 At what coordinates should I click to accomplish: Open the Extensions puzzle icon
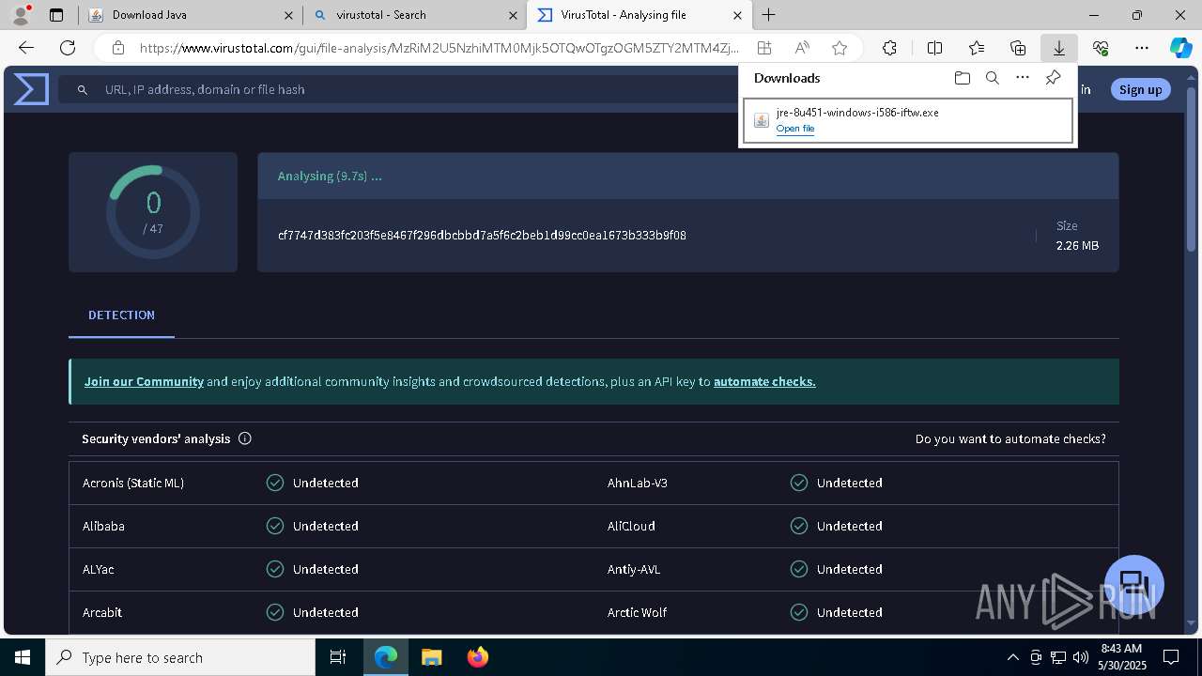click(889, 48)
